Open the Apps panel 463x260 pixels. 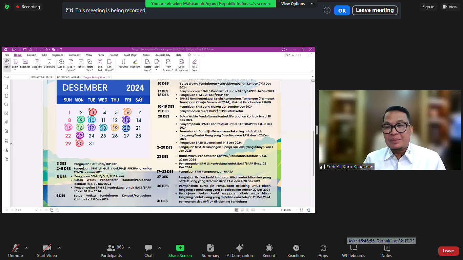[x=323, y=251]
